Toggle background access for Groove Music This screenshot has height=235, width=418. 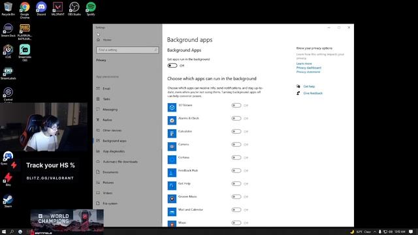click(236, 197)
